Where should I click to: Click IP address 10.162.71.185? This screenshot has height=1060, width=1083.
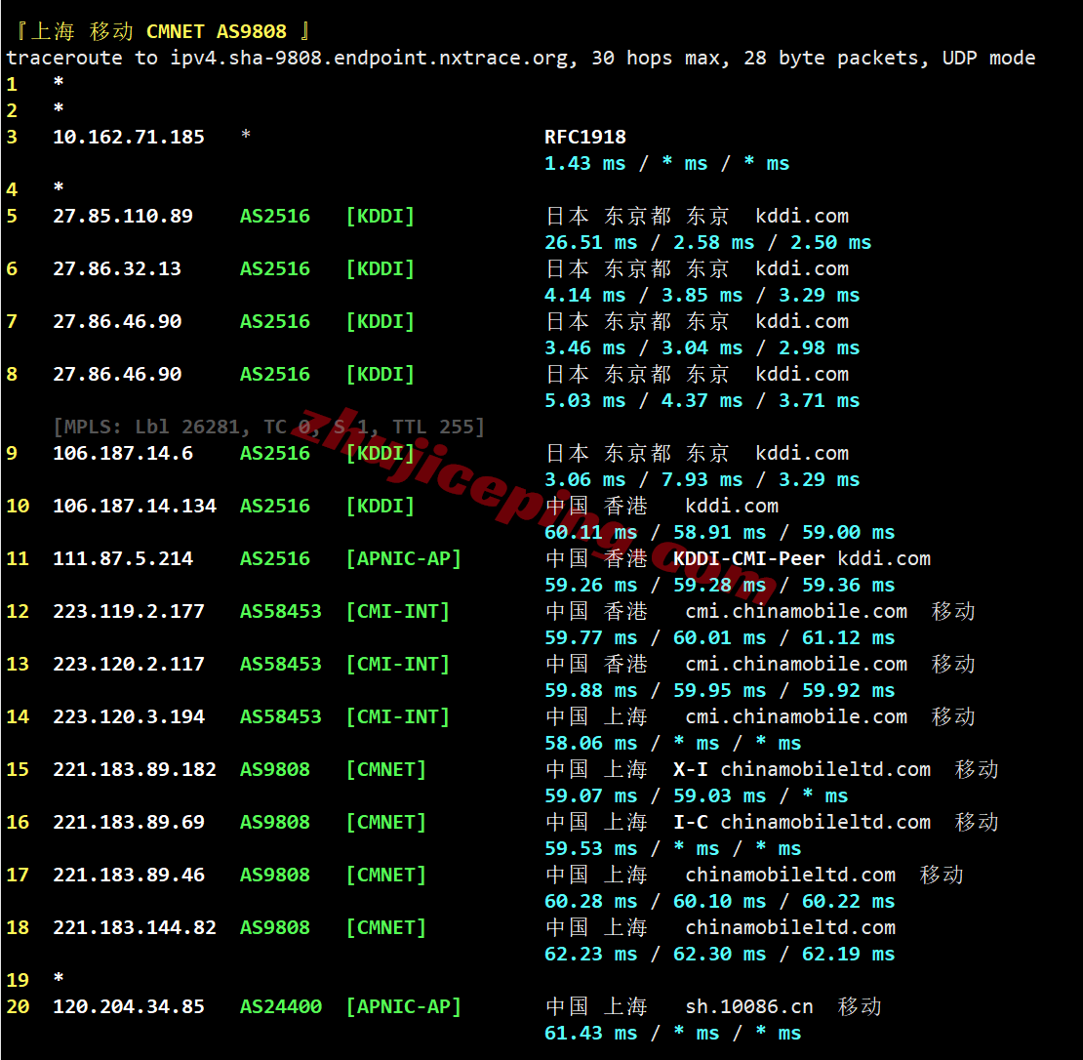[129, 137]
